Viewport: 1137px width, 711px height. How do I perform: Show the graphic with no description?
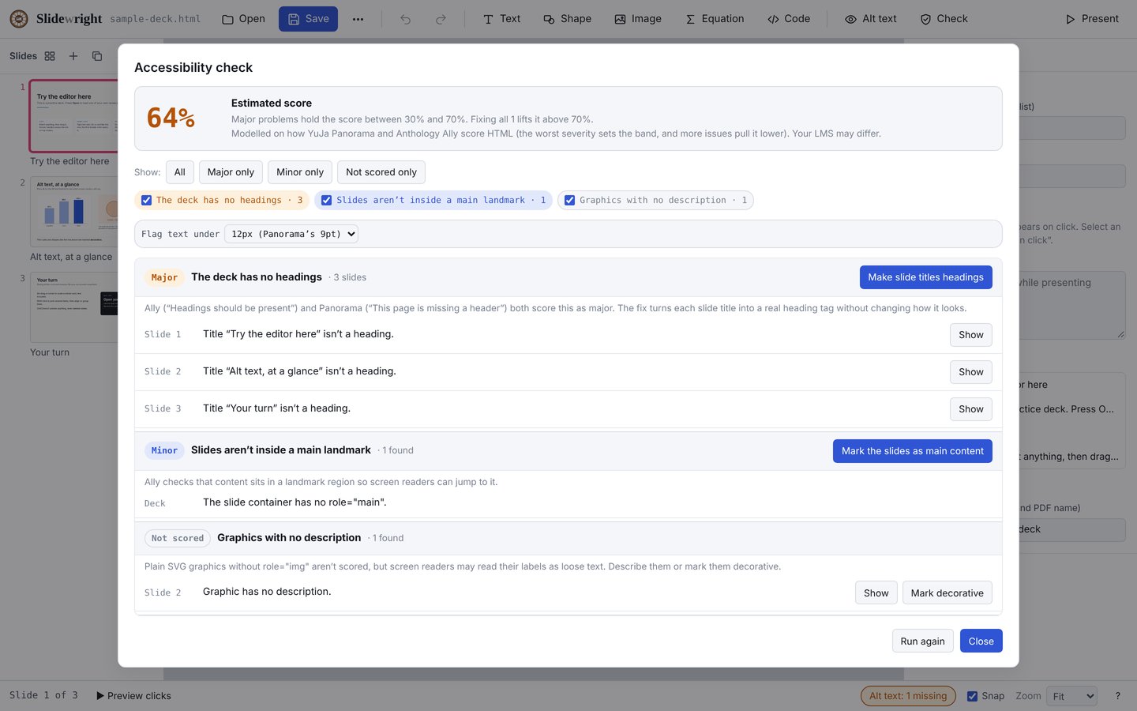876,593
